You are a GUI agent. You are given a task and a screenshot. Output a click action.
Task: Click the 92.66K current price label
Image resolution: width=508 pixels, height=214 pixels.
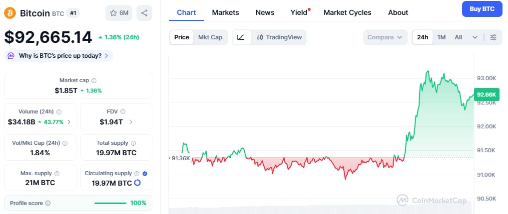click(x=486, y=95)
